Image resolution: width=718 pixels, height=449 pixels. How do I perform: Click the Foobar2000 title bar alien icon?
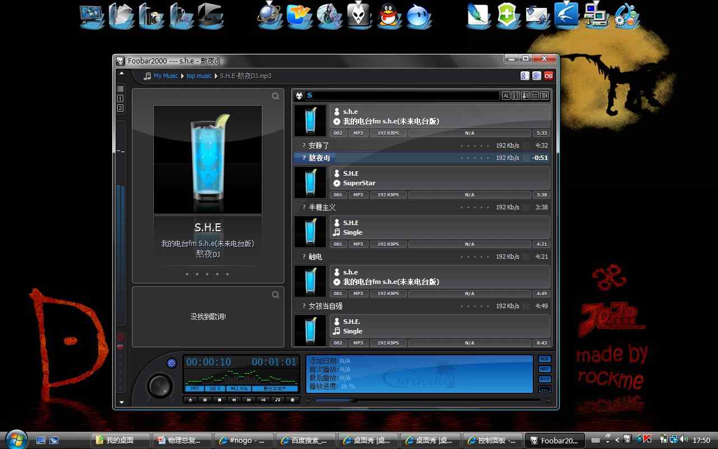click(121, 61)
